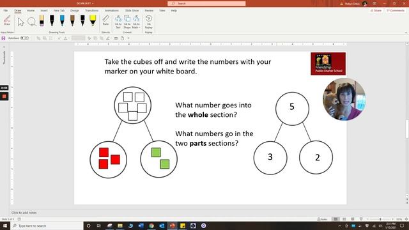Switch to Slide Sorter view
The height and width of the screenshot is (230, 409).
344,219
